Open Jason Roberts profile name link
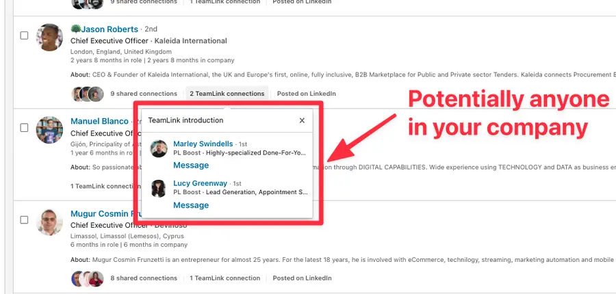This screenshot has width=616, height=294. tap(110, 29)
